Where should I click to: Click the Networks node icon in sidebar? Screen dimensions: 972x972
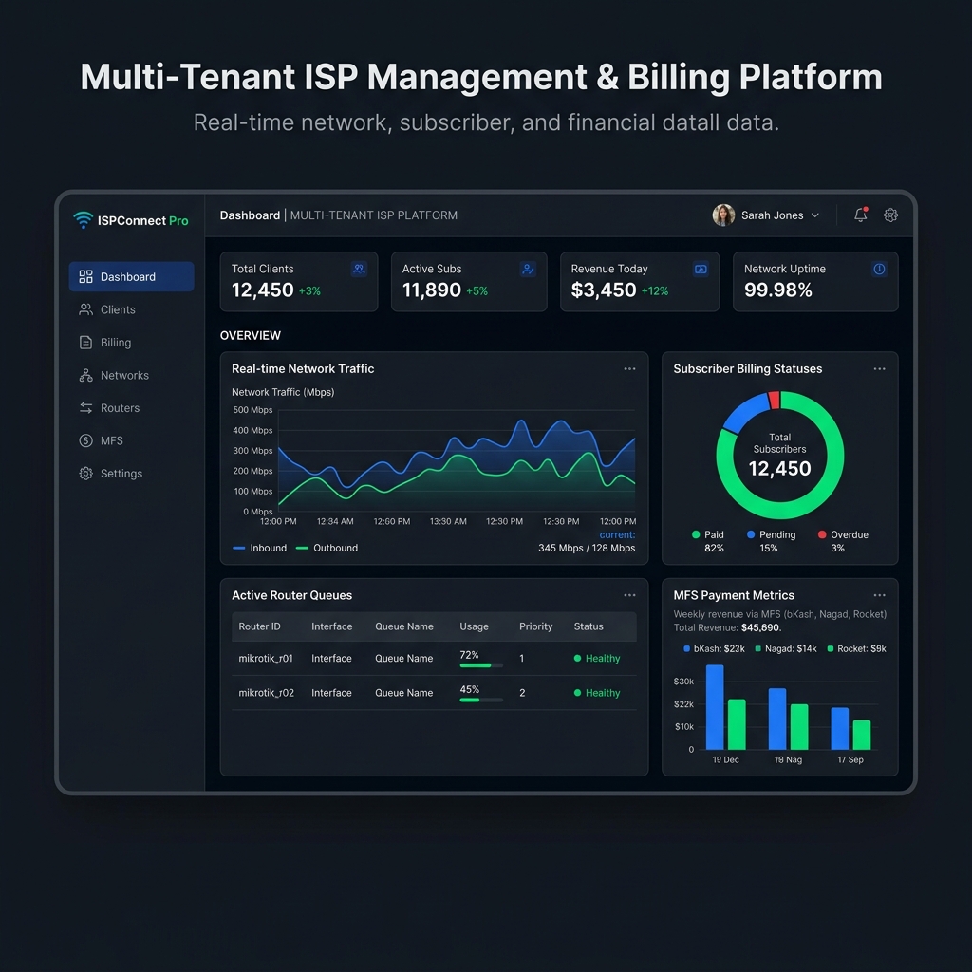(x=86, y=375)
